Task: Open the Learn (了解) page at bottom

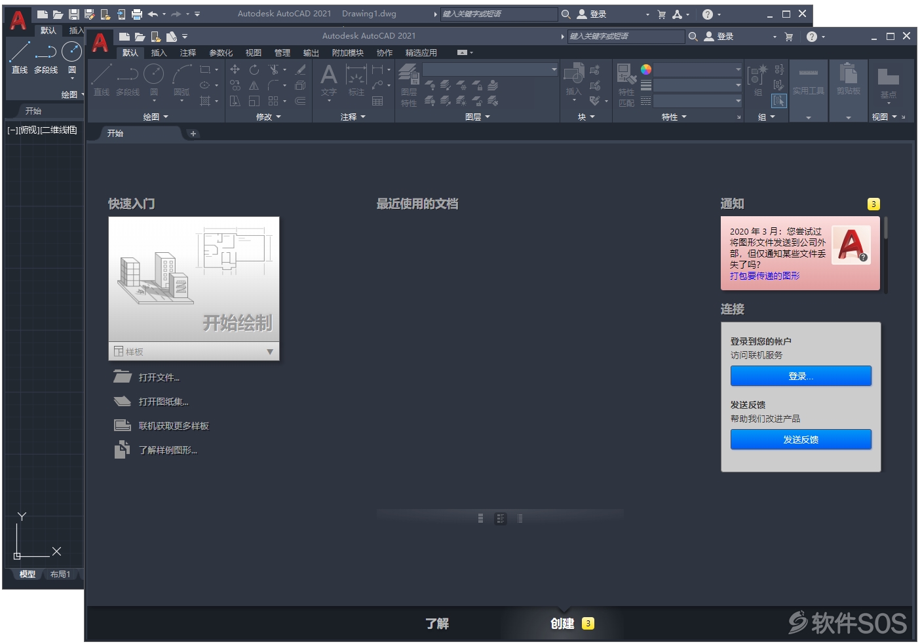Action: 437,624
